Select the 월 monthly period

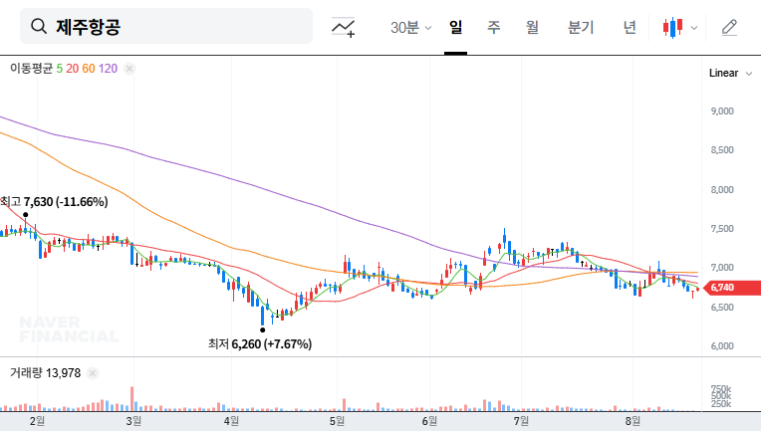point(532,28)
